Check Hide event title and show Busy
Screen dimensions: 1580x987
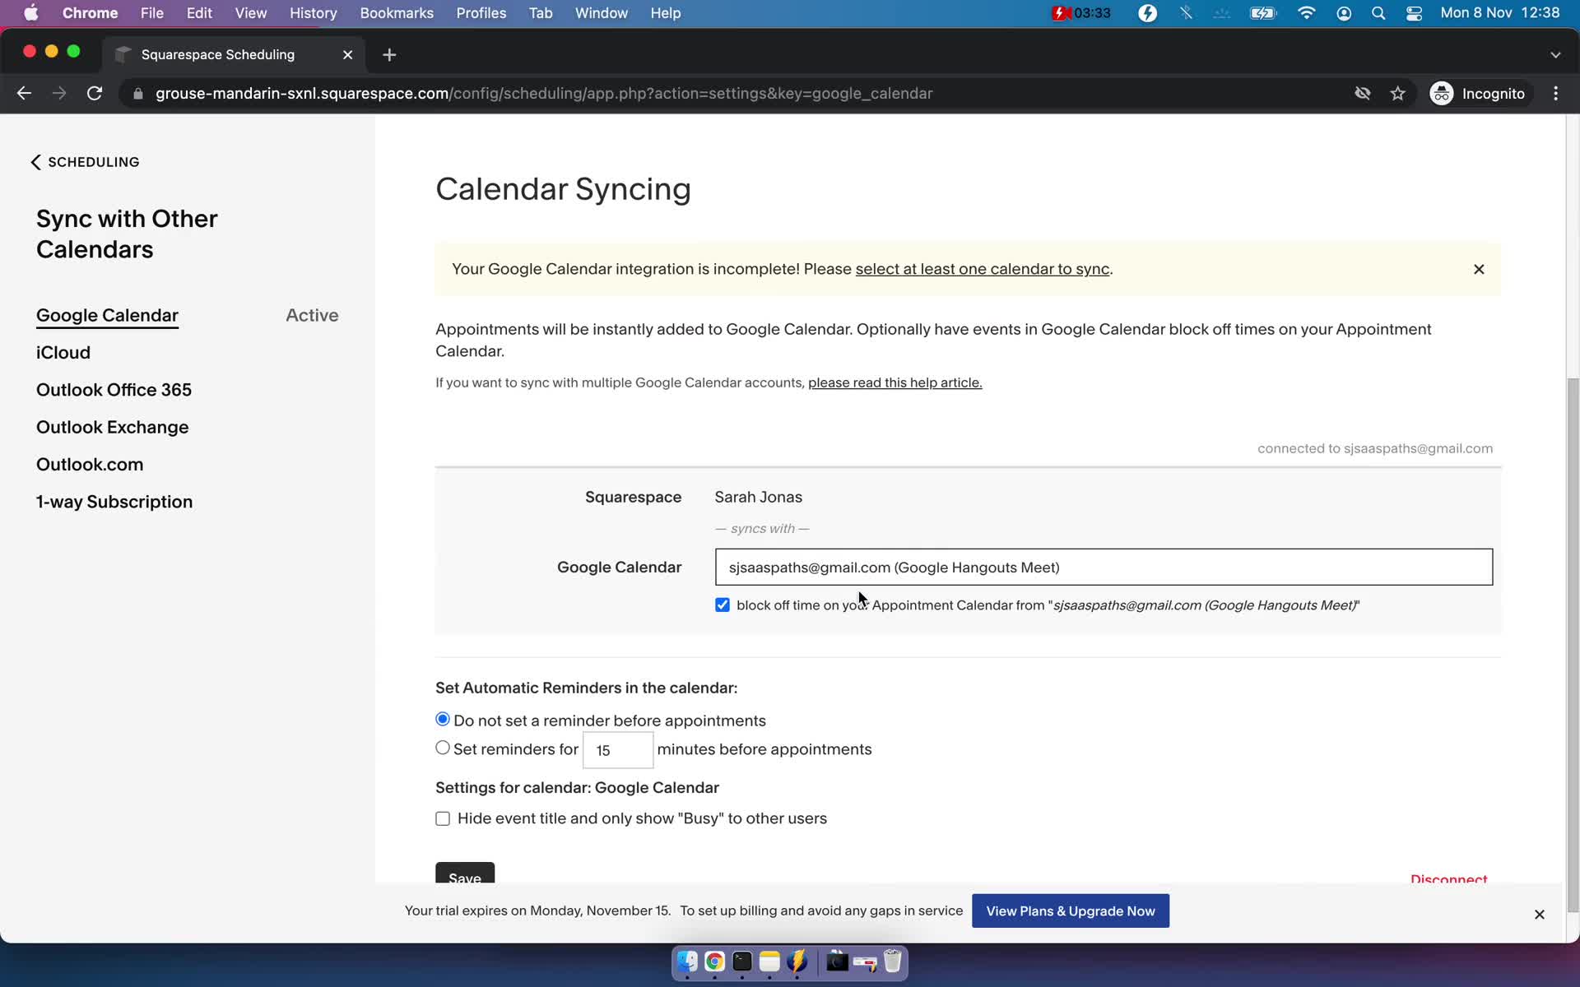coord(443,818)
